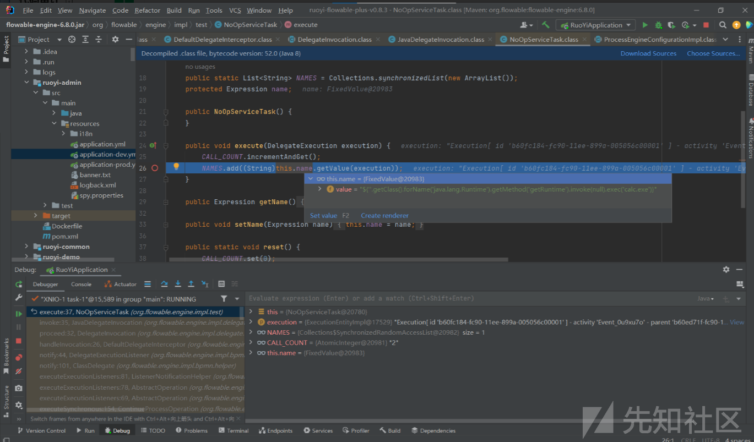Click Step Over in debugger toolbar
754x442 pixels.
pos(164,284)
